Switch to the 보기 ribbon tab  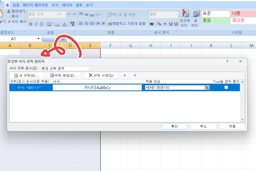pos(89,5)
